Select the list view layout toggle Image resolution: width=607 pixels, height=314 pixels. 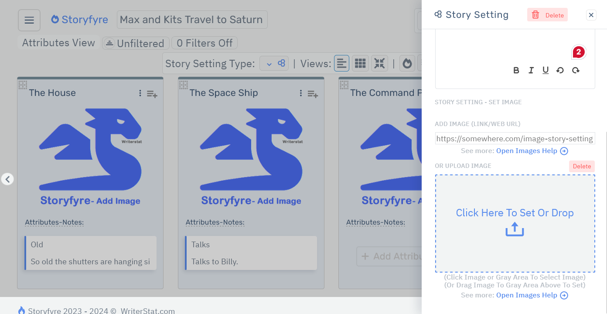pos(341,63)
